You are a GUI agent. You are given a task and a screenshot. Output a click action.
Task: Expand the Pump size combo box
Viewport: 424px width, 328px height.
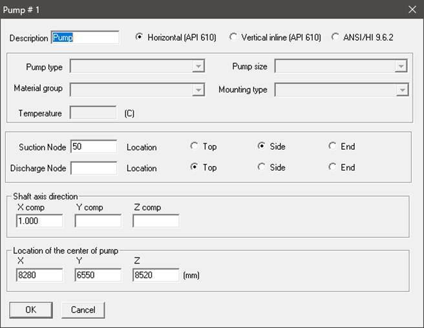(341, 66)
